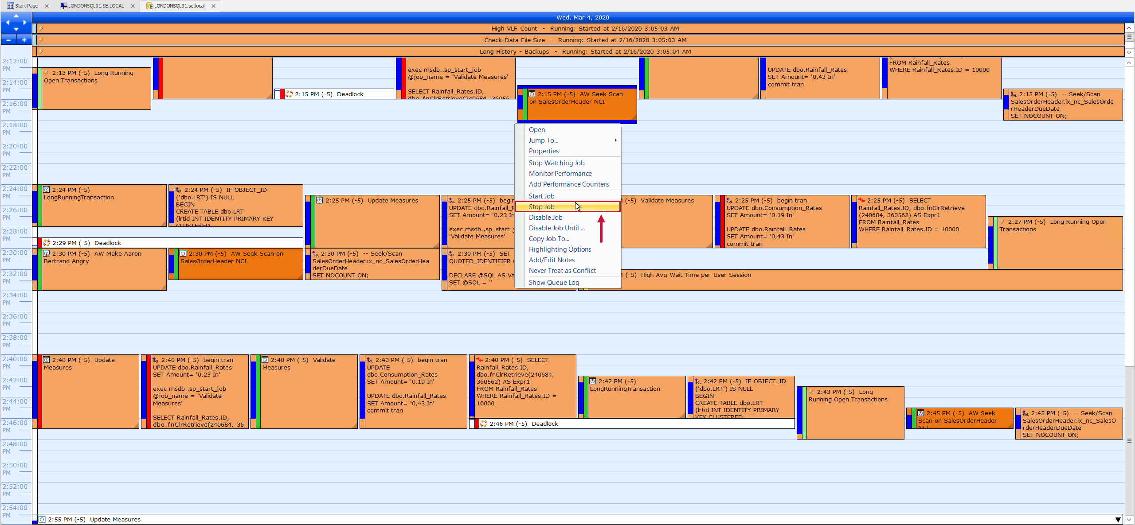Click the red key icon on the 2:40 PM SELECT event
1135x525 pixels.
[480, 360]
